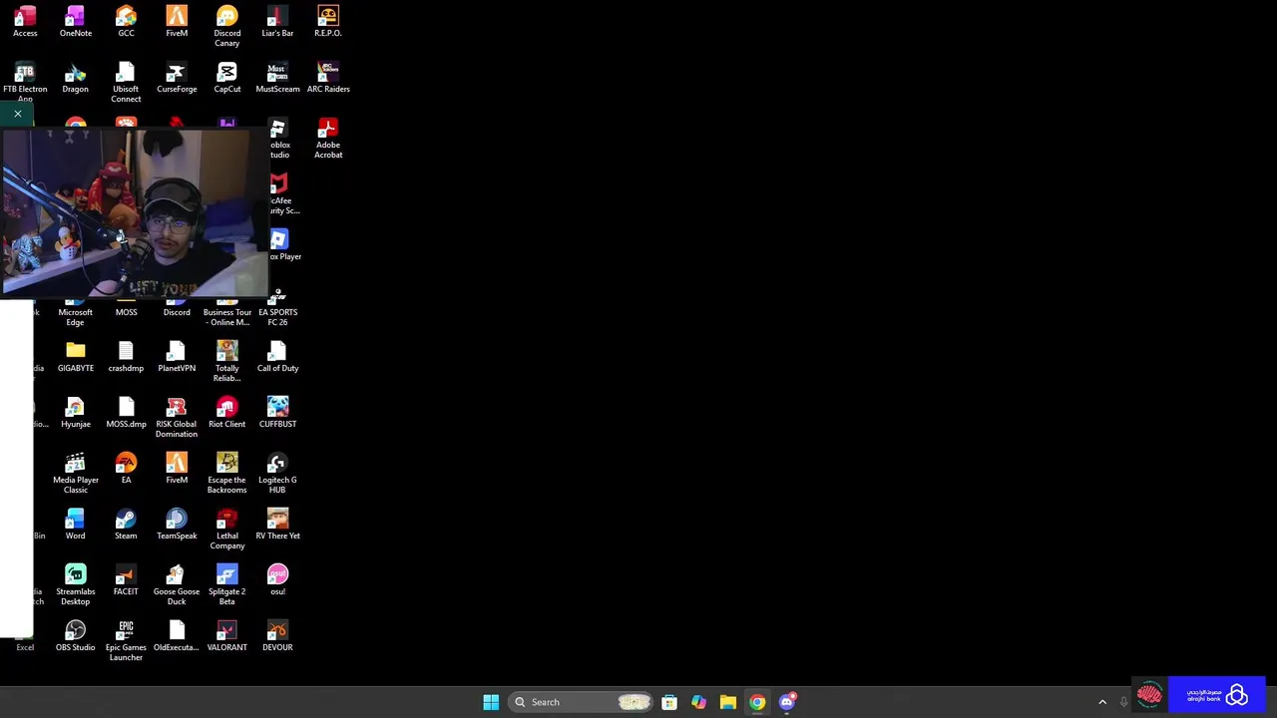
Task: Open Ubisoft Connect shortcut
Action: point(126,82)
